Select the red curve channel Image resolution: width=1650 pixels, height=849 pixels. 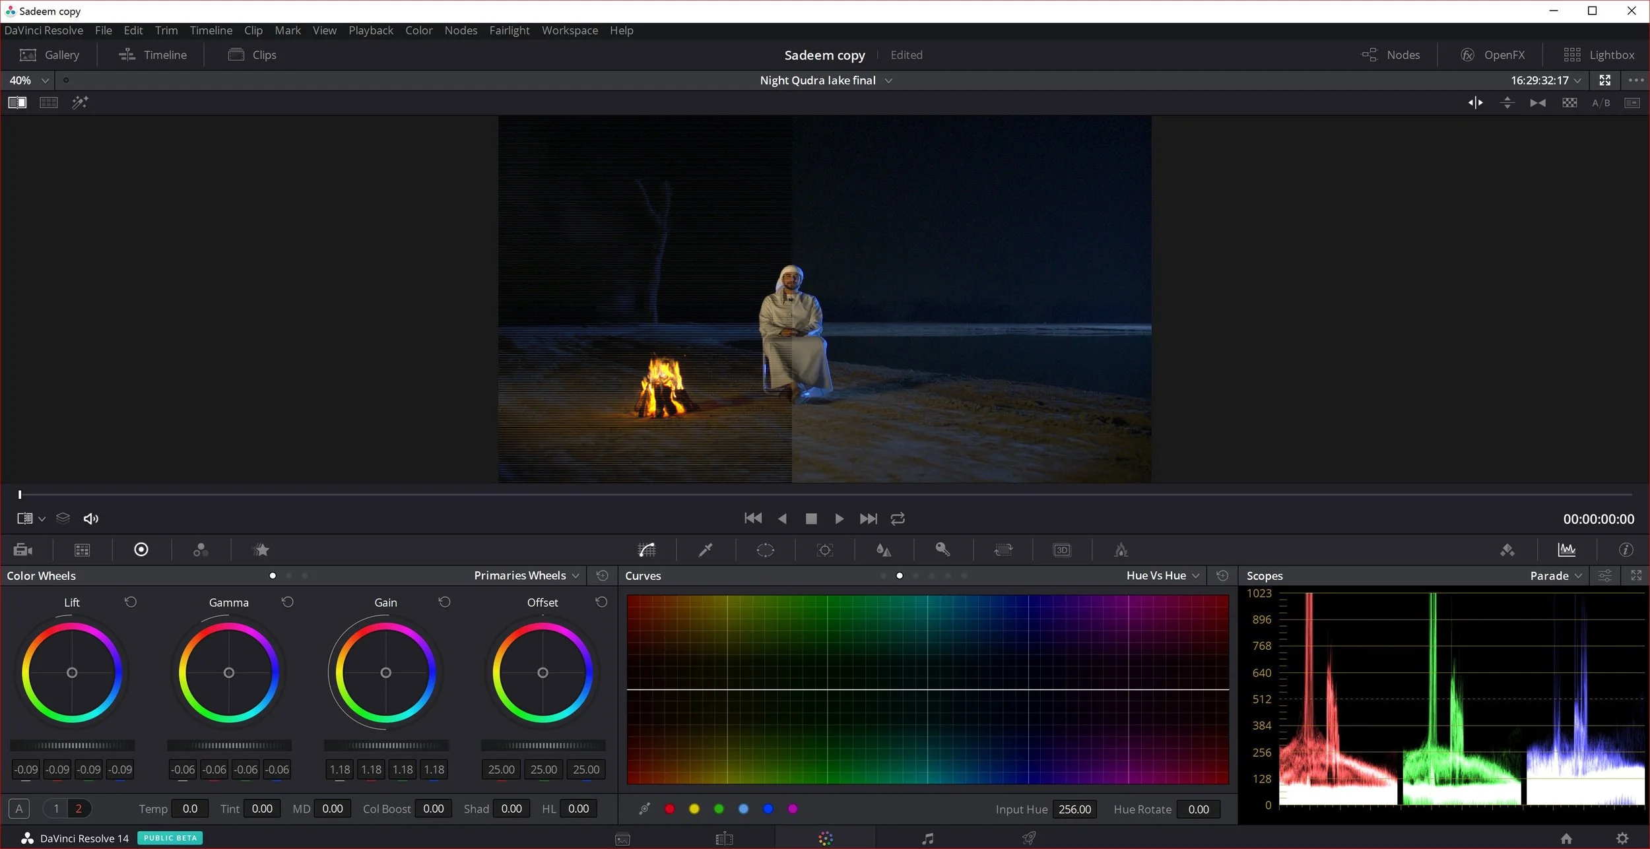click(x=670, y=809)
